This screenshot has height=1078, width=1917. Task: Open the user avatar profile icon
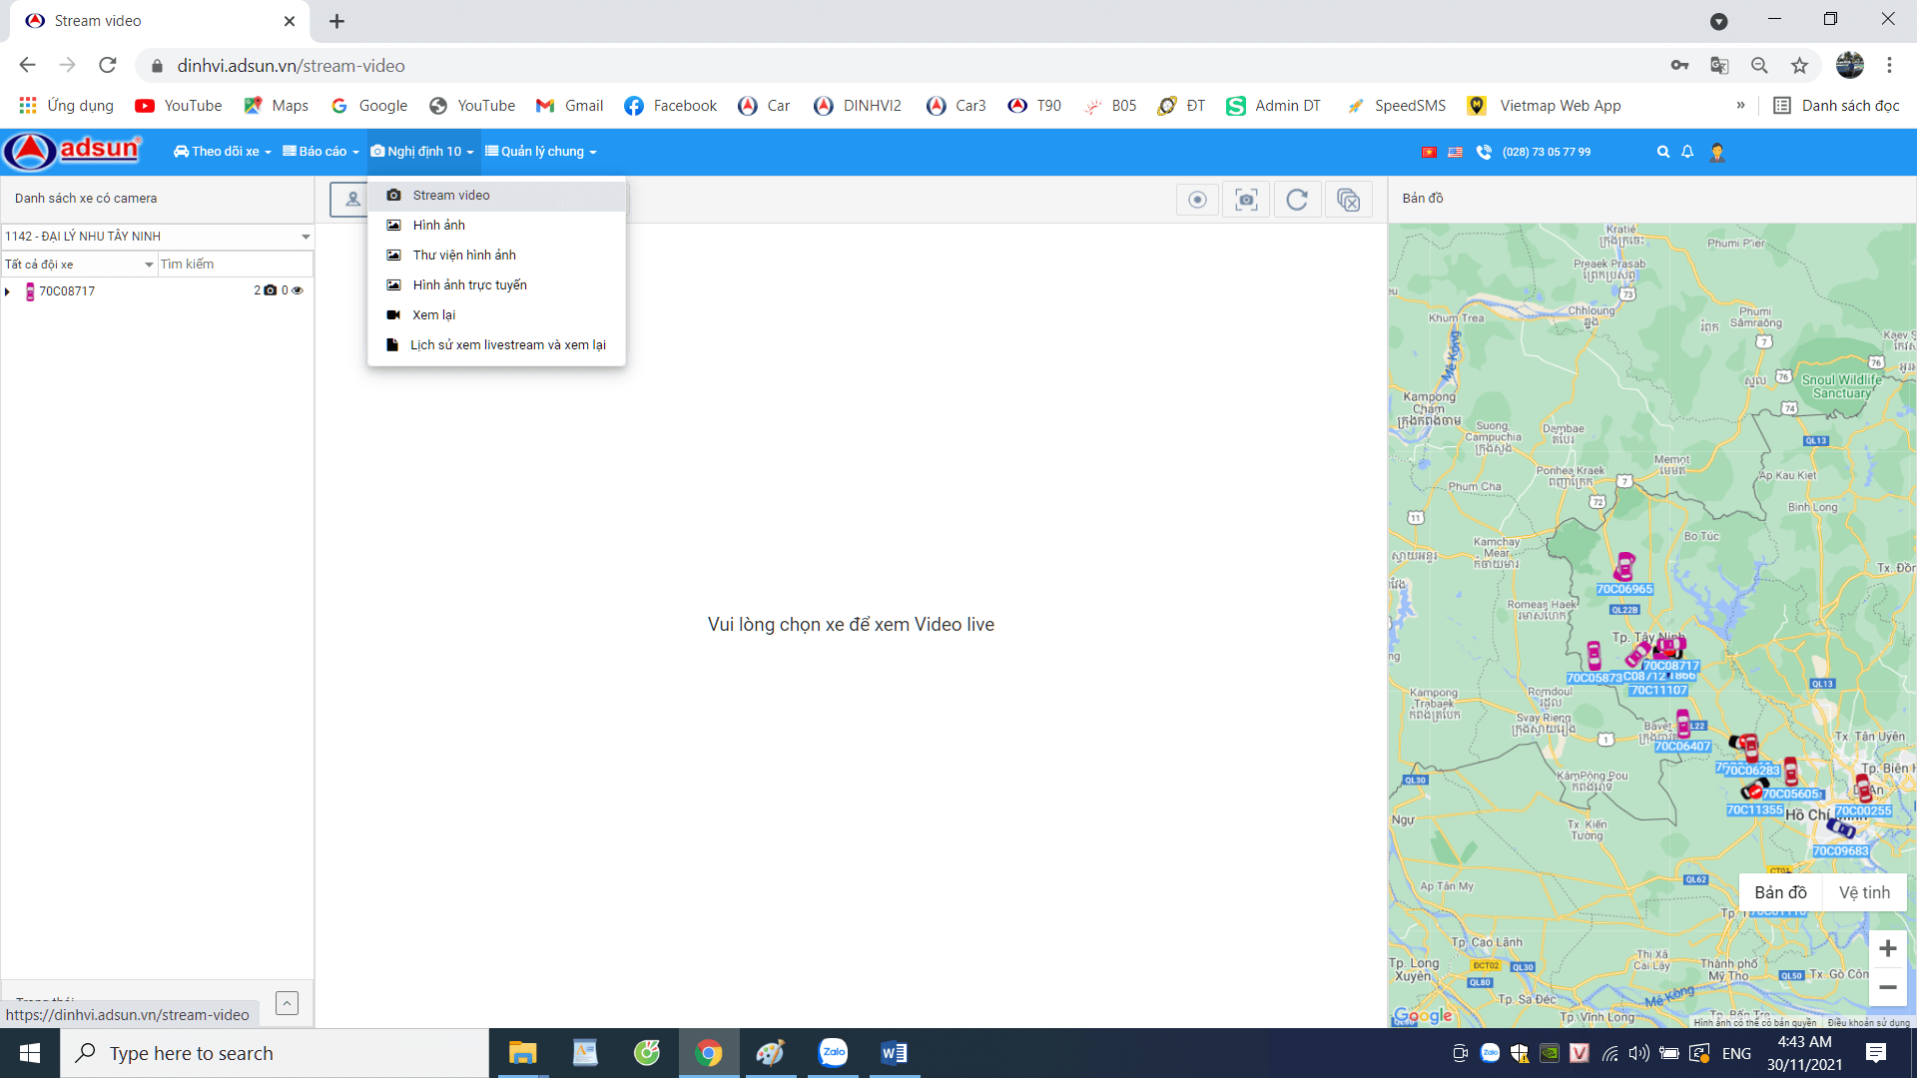click(1717, 152)
